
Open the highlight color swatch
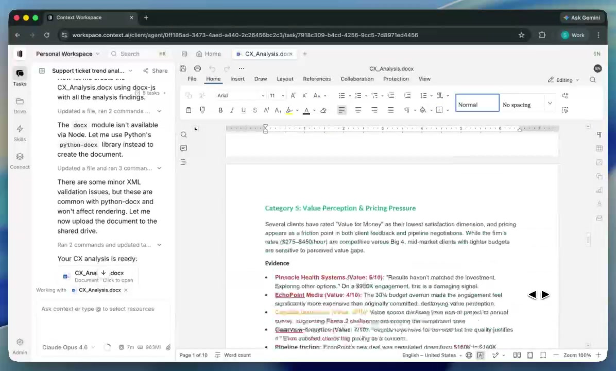tap(289, 110)
